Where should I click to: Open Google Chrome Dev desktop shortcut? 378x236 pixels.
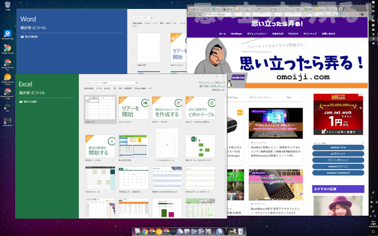point(8,64)
